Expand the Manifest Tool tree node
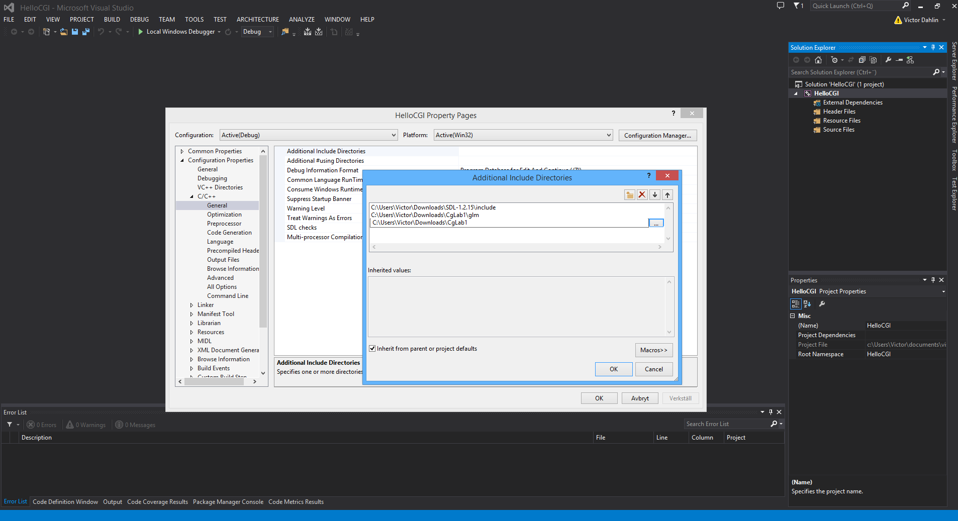Viewport: 958px width, 521px height. point(191,314)
